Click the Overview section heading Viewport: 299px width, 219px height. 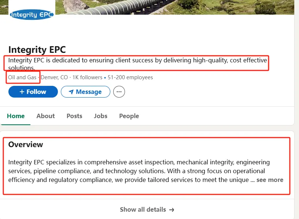26,145
